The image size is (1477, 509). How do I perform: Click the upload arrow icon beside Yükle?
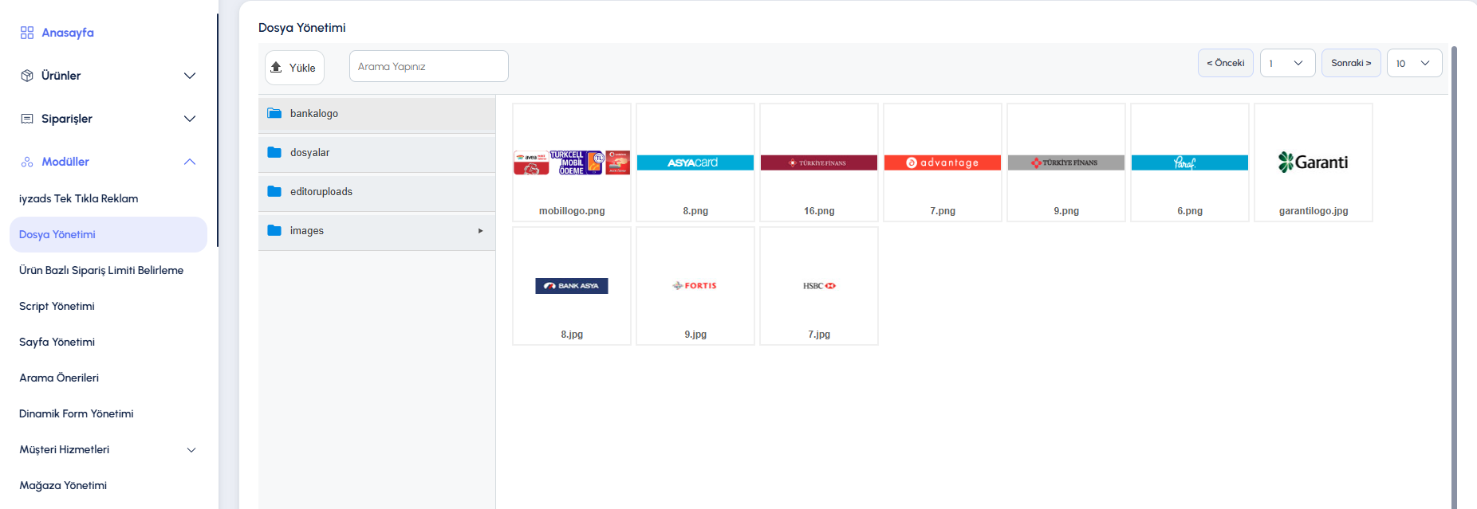(x=276, y=67)
